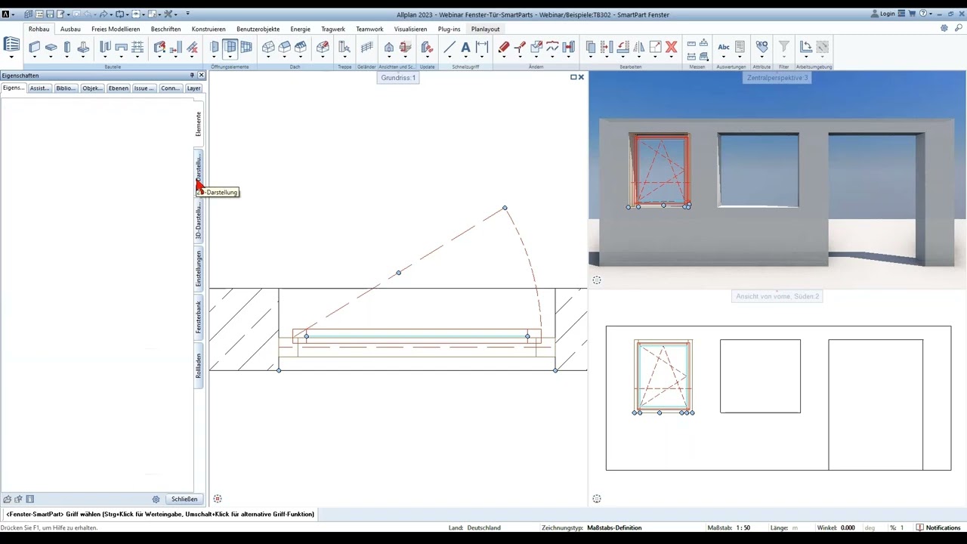Open dropdown under the building structure icon

[11, 57]
